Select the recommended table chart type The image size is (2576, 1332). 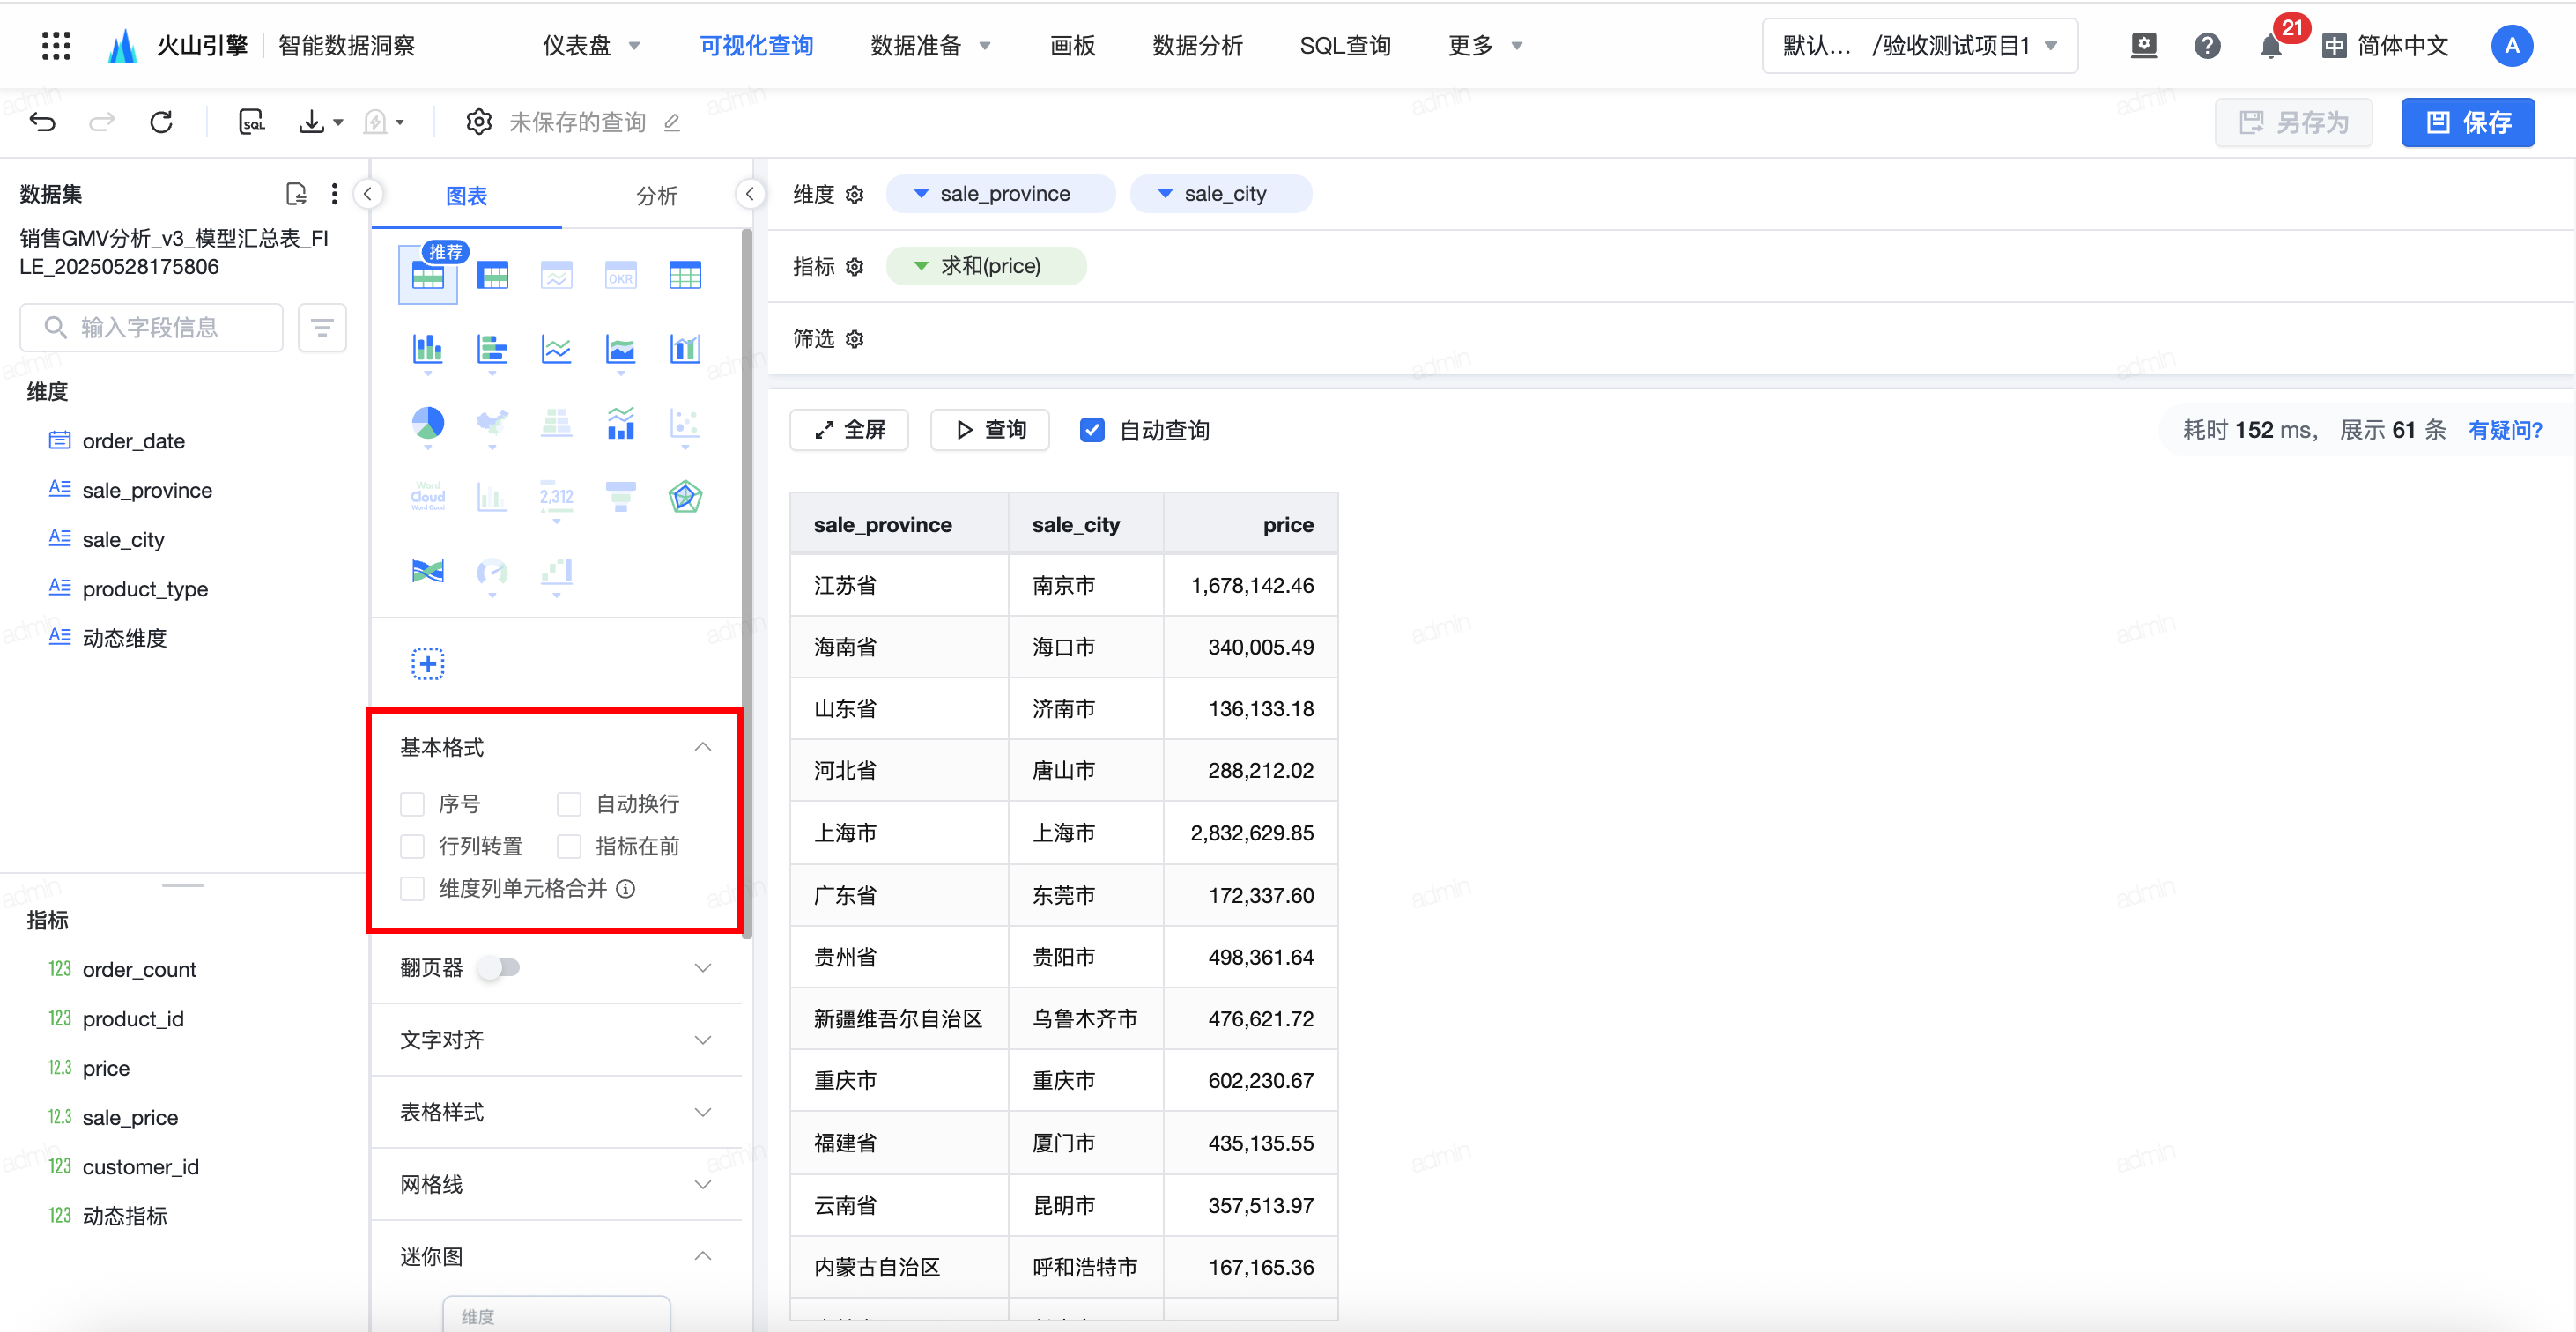pos(428,275)
